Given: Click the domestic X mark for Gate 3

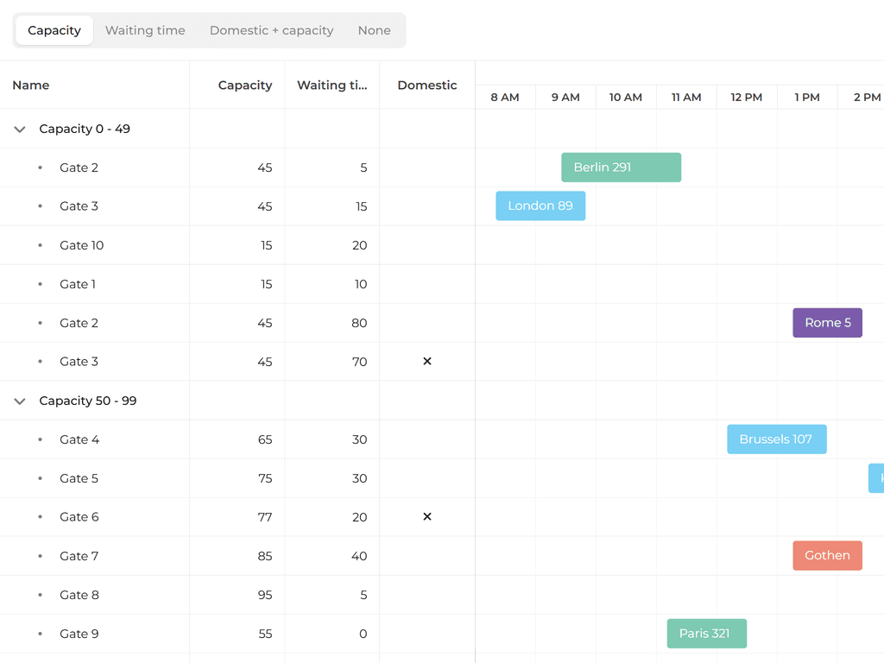Looking at the screenshot, I should pos(426,362).
